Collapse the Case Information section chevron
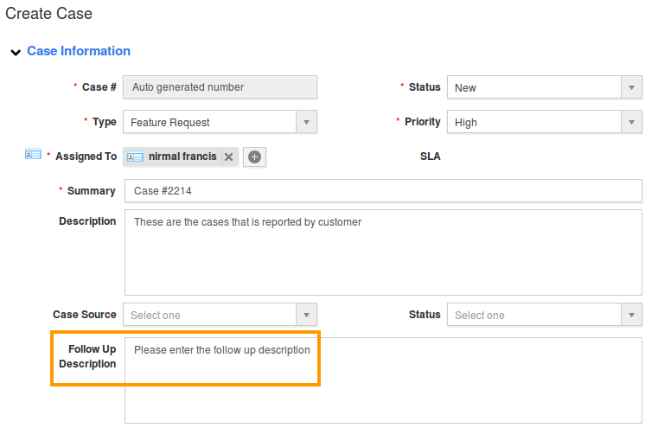This screenshot has height=428, width=658. pyautogui.click(x=15, y=53)
